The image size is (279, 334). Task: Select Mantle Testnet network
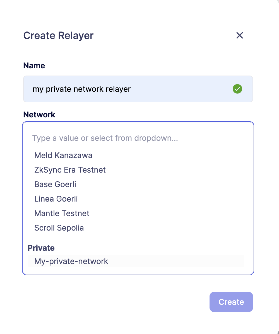pos(62,213)
